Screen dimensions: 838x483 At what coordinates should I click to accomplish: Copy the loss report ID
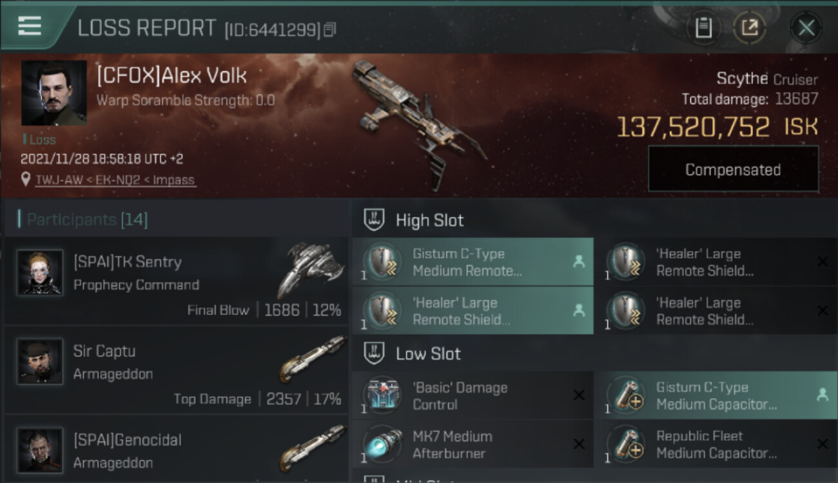[x=329, y=29]
